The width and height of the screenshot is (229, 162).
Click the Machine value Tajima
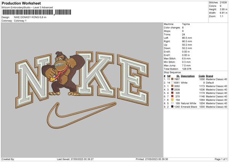(x=186, y=24)
